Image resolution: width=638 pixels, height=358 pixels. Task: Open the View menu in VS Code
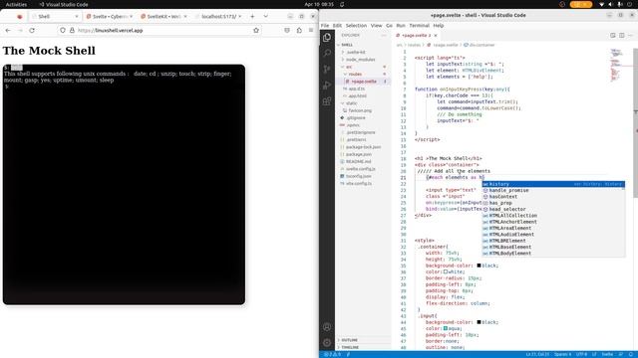[377, 26]
